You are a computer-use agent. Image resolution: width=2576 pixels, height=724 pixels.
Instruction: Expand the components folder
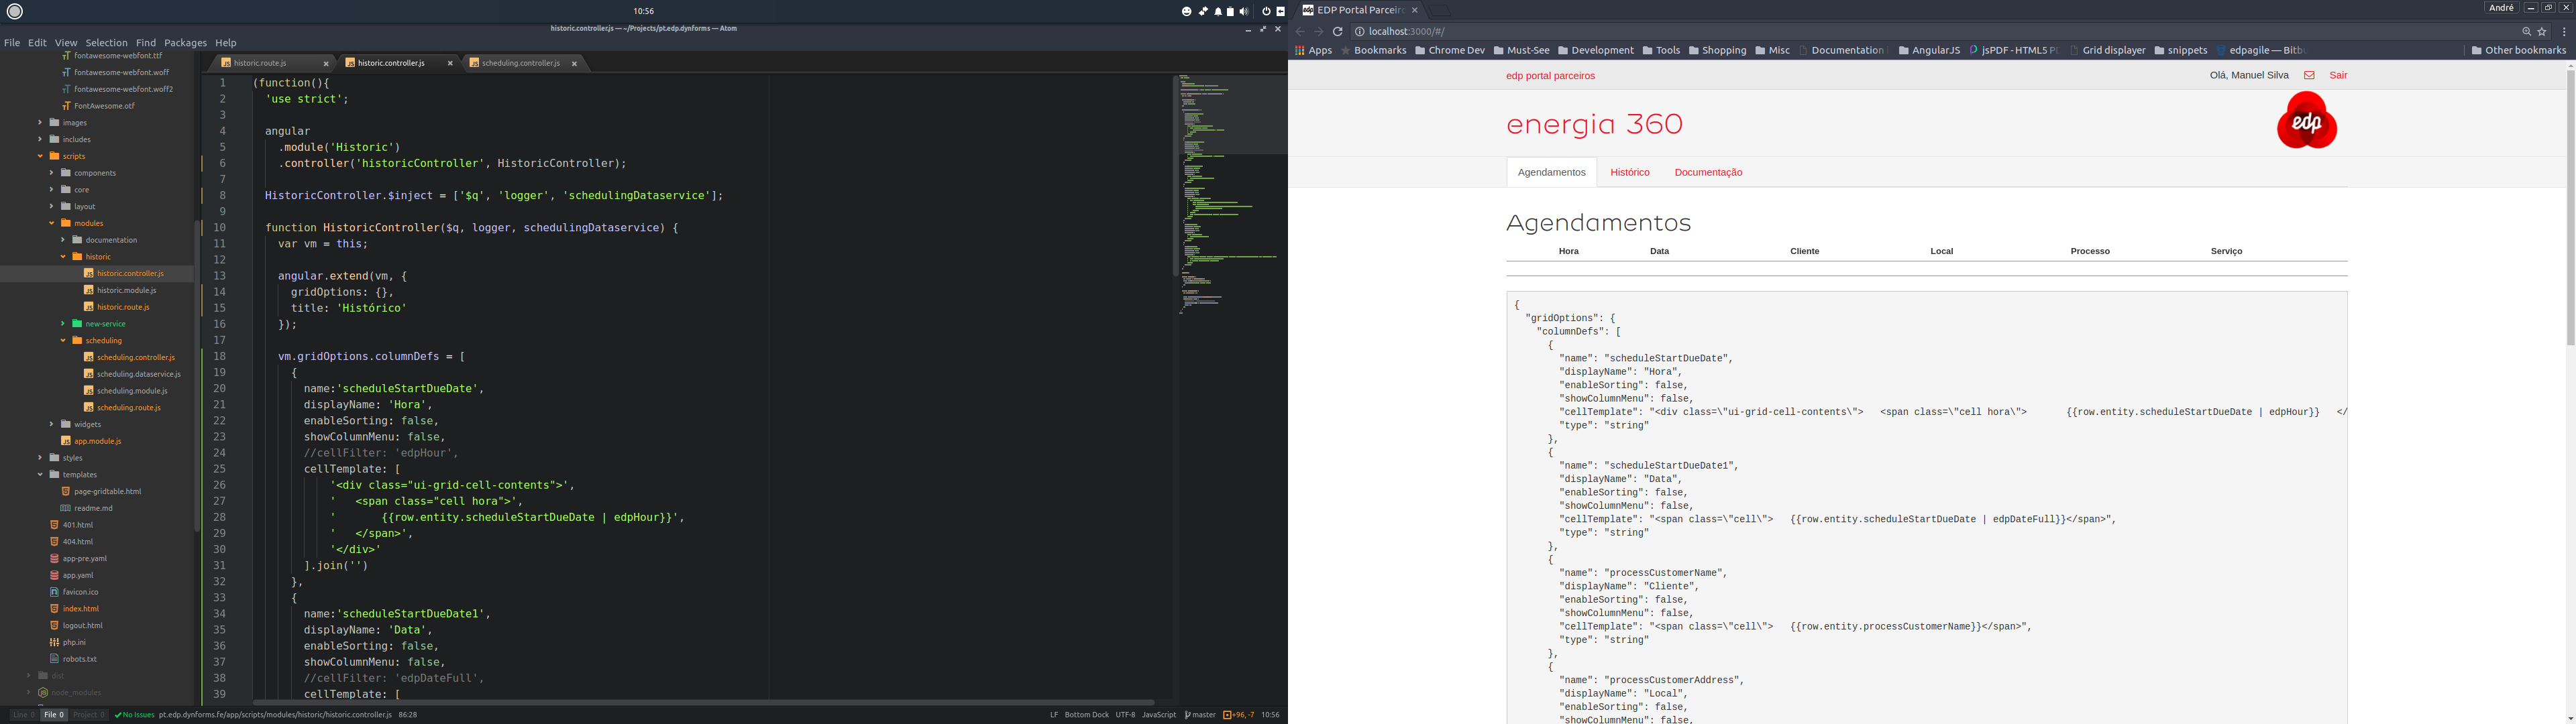point(52,173)
